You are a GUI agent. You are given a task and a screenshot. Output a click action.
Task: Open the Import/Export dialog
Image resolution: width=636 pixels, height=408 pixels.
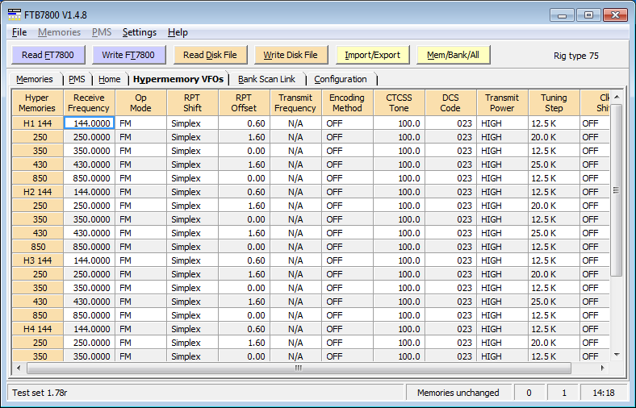click(x=373, y=55)
